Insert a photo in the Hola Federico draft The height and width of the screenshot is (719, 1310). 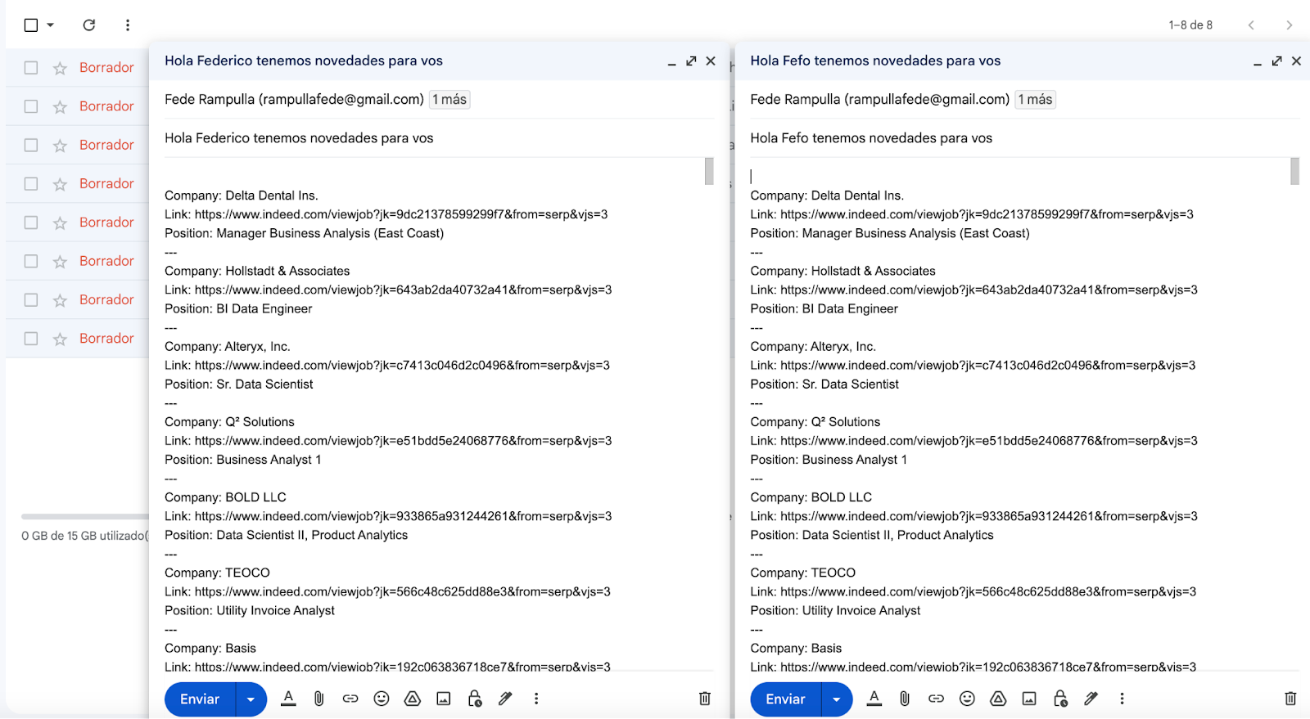point(444,699)
